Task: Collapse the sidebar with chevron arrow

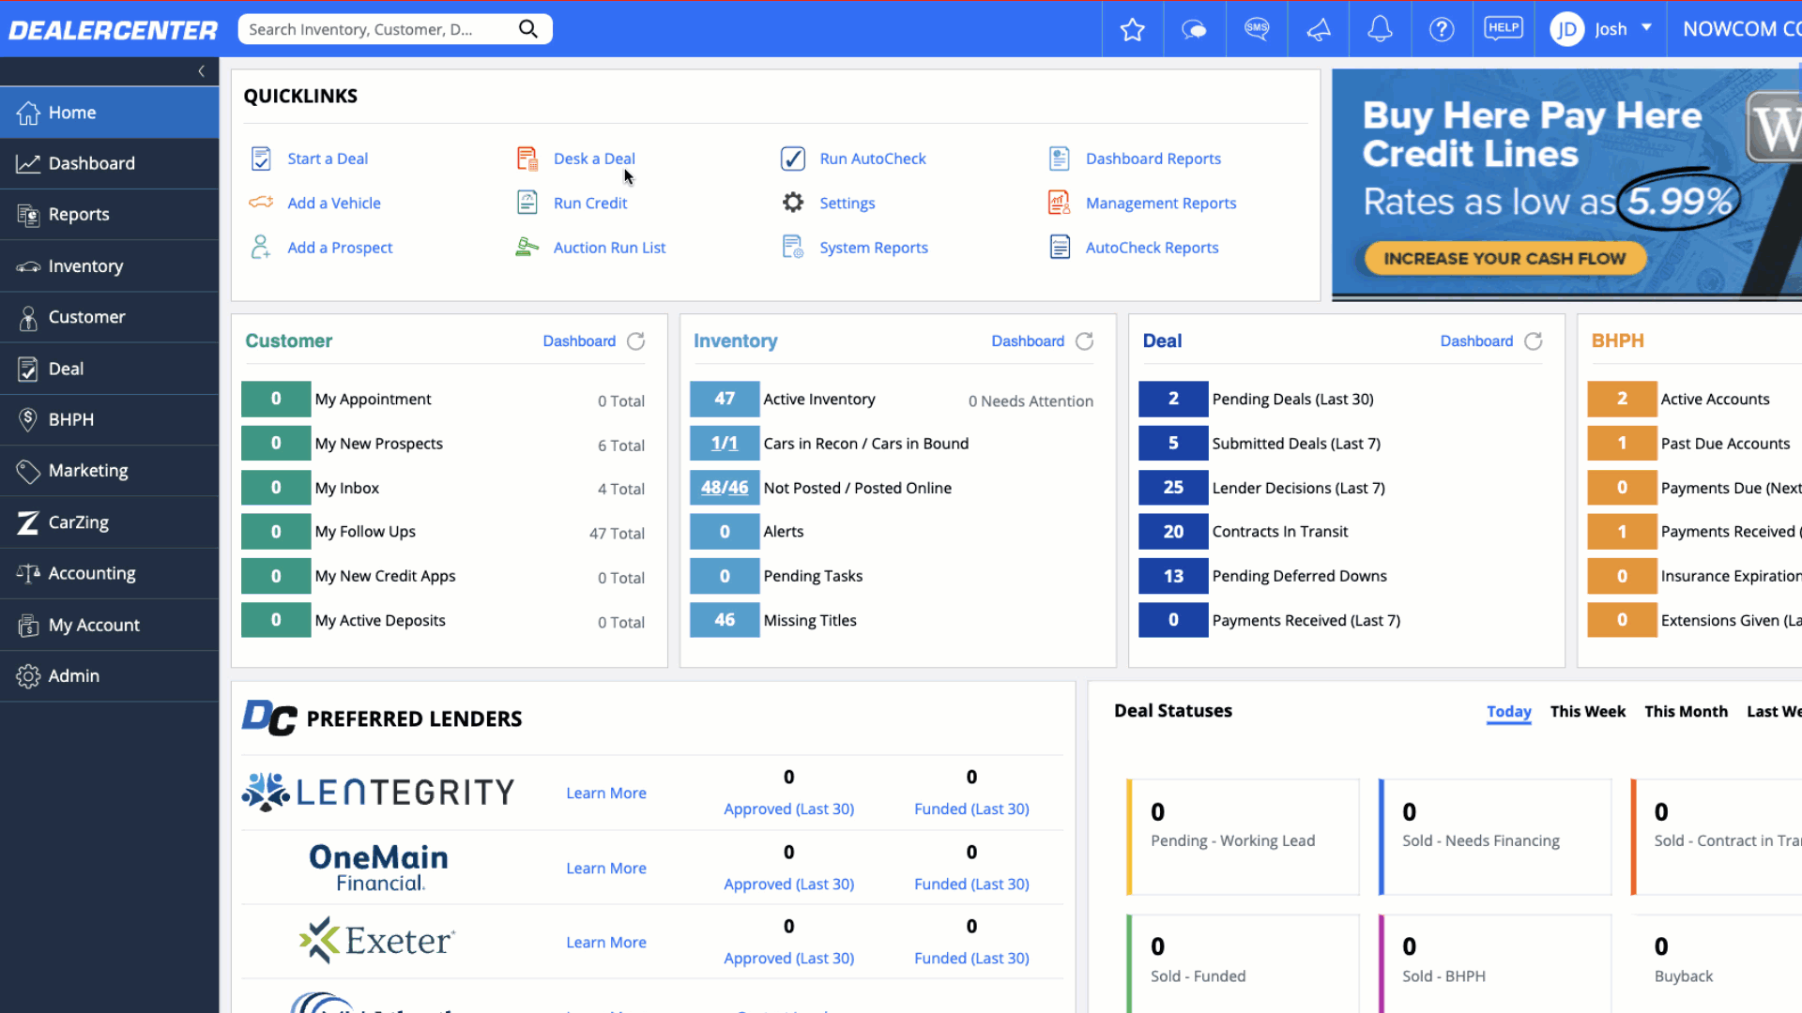Action: tap(201, 71)
